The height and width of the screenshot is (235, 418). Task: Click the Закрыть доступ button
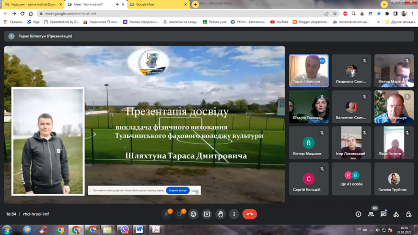pos(178,191)
